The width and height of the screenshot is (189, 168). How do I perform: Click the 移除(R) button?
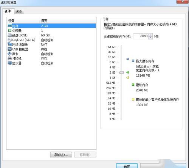tap(85, 155)
